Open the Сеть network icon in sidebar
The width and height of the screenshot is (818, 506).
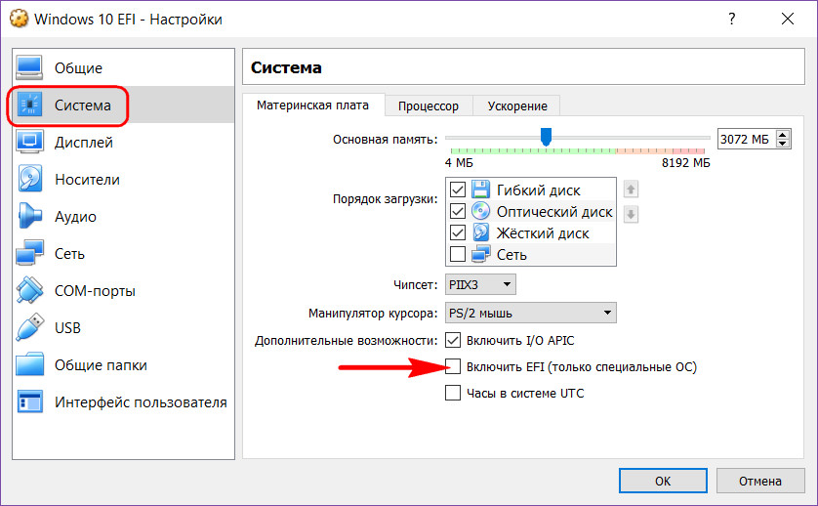29,253
